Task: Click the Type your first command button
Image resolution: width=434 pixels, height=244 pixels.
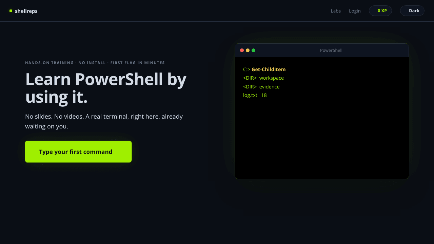Action: (x=78, y=152)
